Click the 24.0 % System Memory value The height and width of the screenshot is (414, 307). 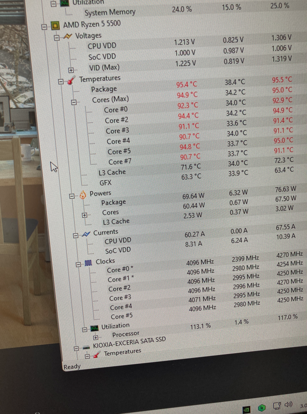tap(182, 9)
